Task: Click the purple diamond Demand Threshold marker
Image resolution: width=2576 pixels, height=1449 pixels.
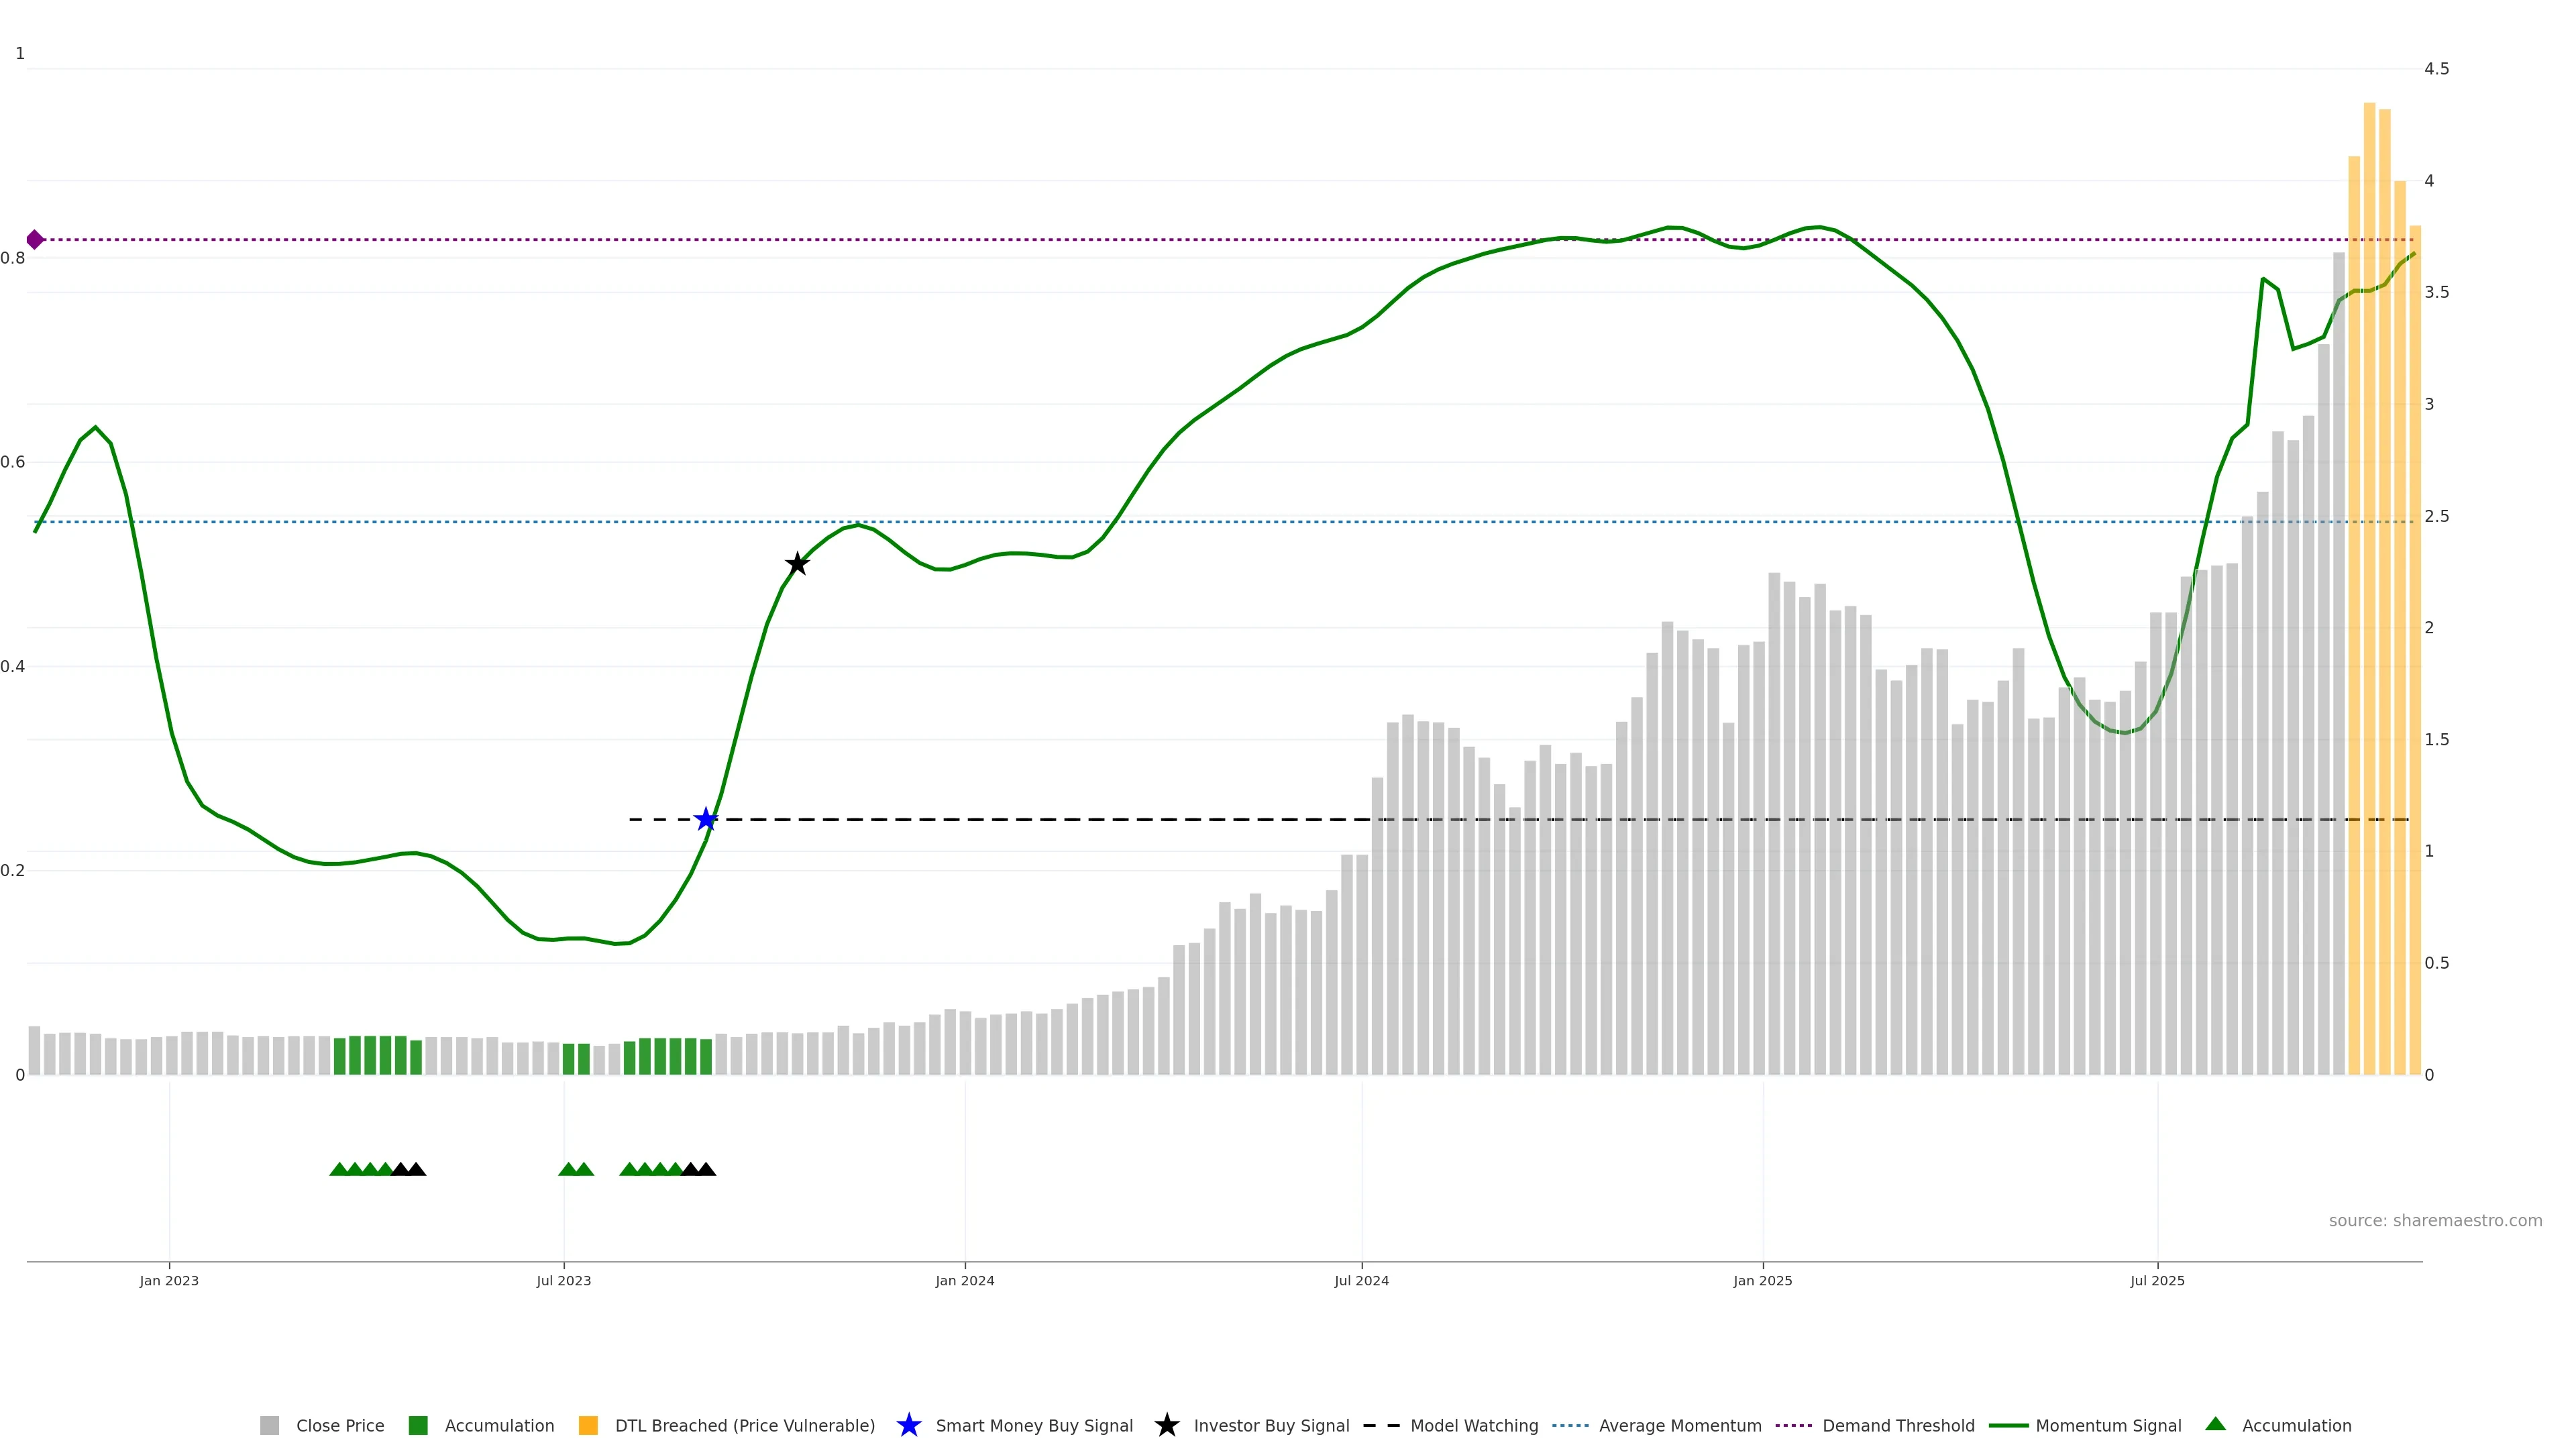Action: tap(35, 240)
